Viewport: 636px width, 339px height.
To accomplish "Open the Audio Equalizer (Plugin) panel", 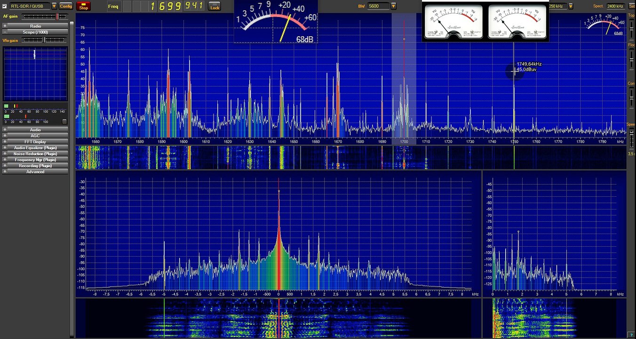I will click(35, 148).
